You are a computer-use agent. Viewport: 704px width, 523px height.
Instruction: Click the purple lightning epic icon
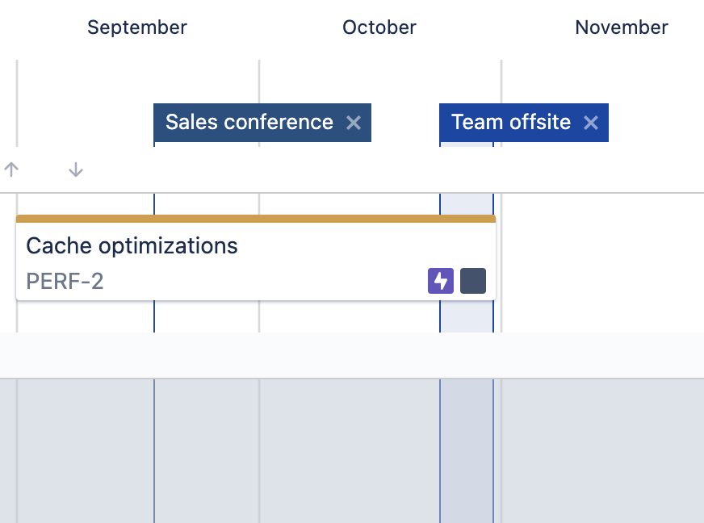pos(441,282)
